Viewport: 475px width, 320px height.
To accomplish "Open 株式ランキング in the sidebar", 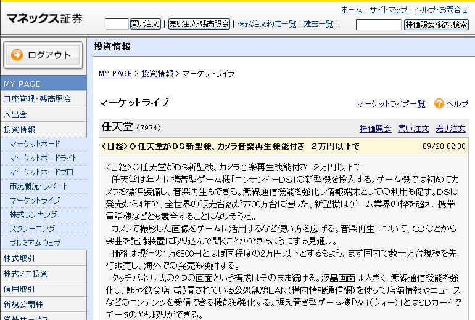I will click(33, 214).
